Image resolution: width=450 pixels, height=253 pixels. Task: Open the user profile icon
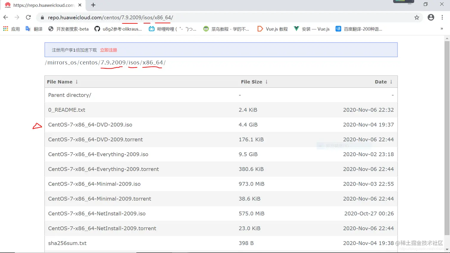coord(431,17)
